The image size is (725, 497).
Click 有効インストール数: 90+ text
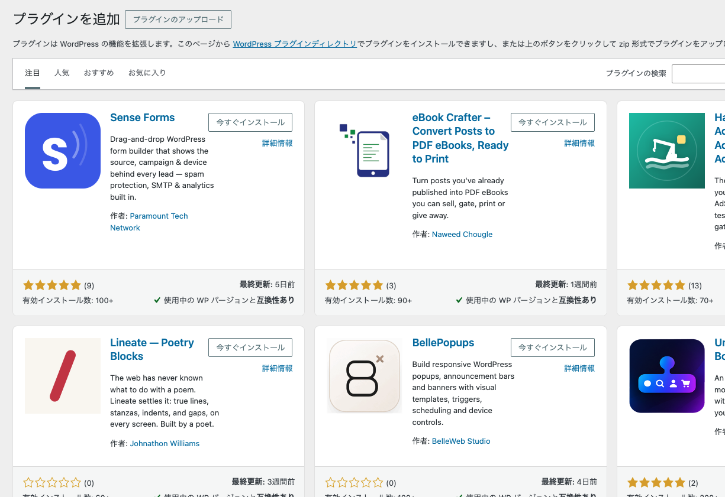click(x=368, y=300)
